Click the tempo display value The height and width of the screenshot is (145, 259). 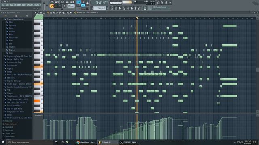pos(71,6)
